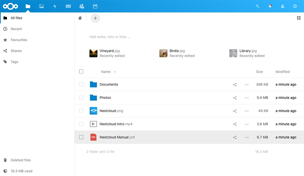Click the Add notes, lists or links field

(x=110, y=37)
